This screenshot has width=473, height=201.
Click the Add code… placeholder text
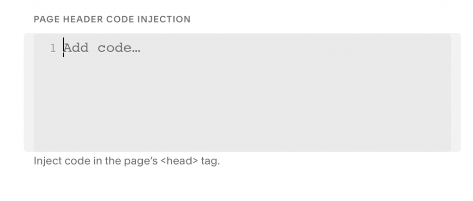click(x=102, y=48)
